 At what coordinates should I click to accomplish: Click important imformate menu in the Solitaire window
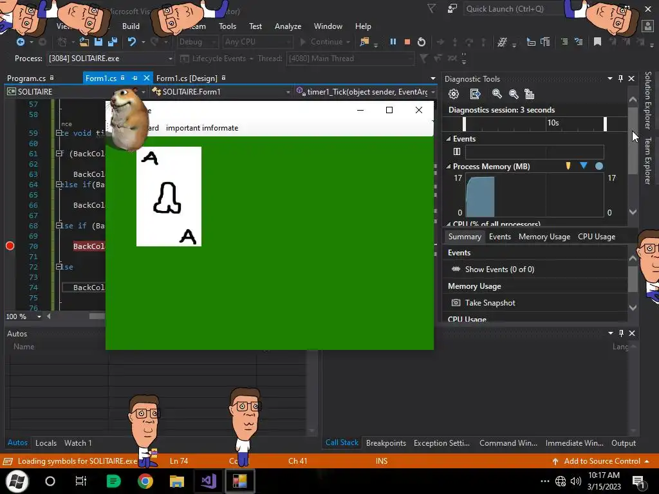coord(201,128)
